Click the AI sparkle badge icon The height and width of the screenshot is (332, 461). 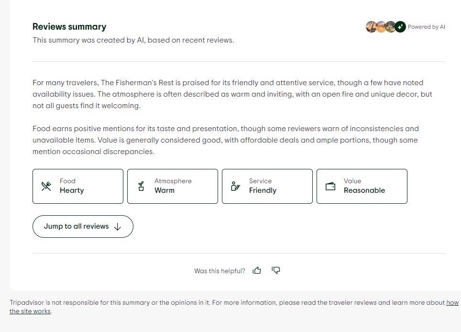400,27
